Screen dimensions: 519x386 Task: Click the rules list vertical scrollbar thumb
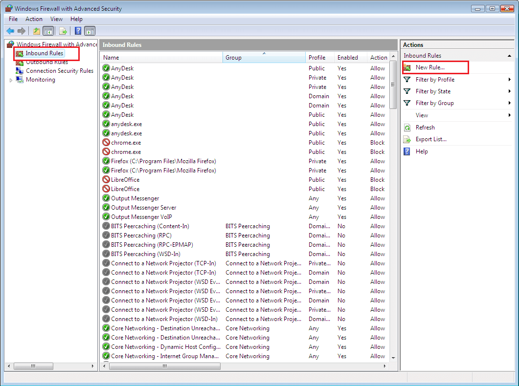click(393, 85)
